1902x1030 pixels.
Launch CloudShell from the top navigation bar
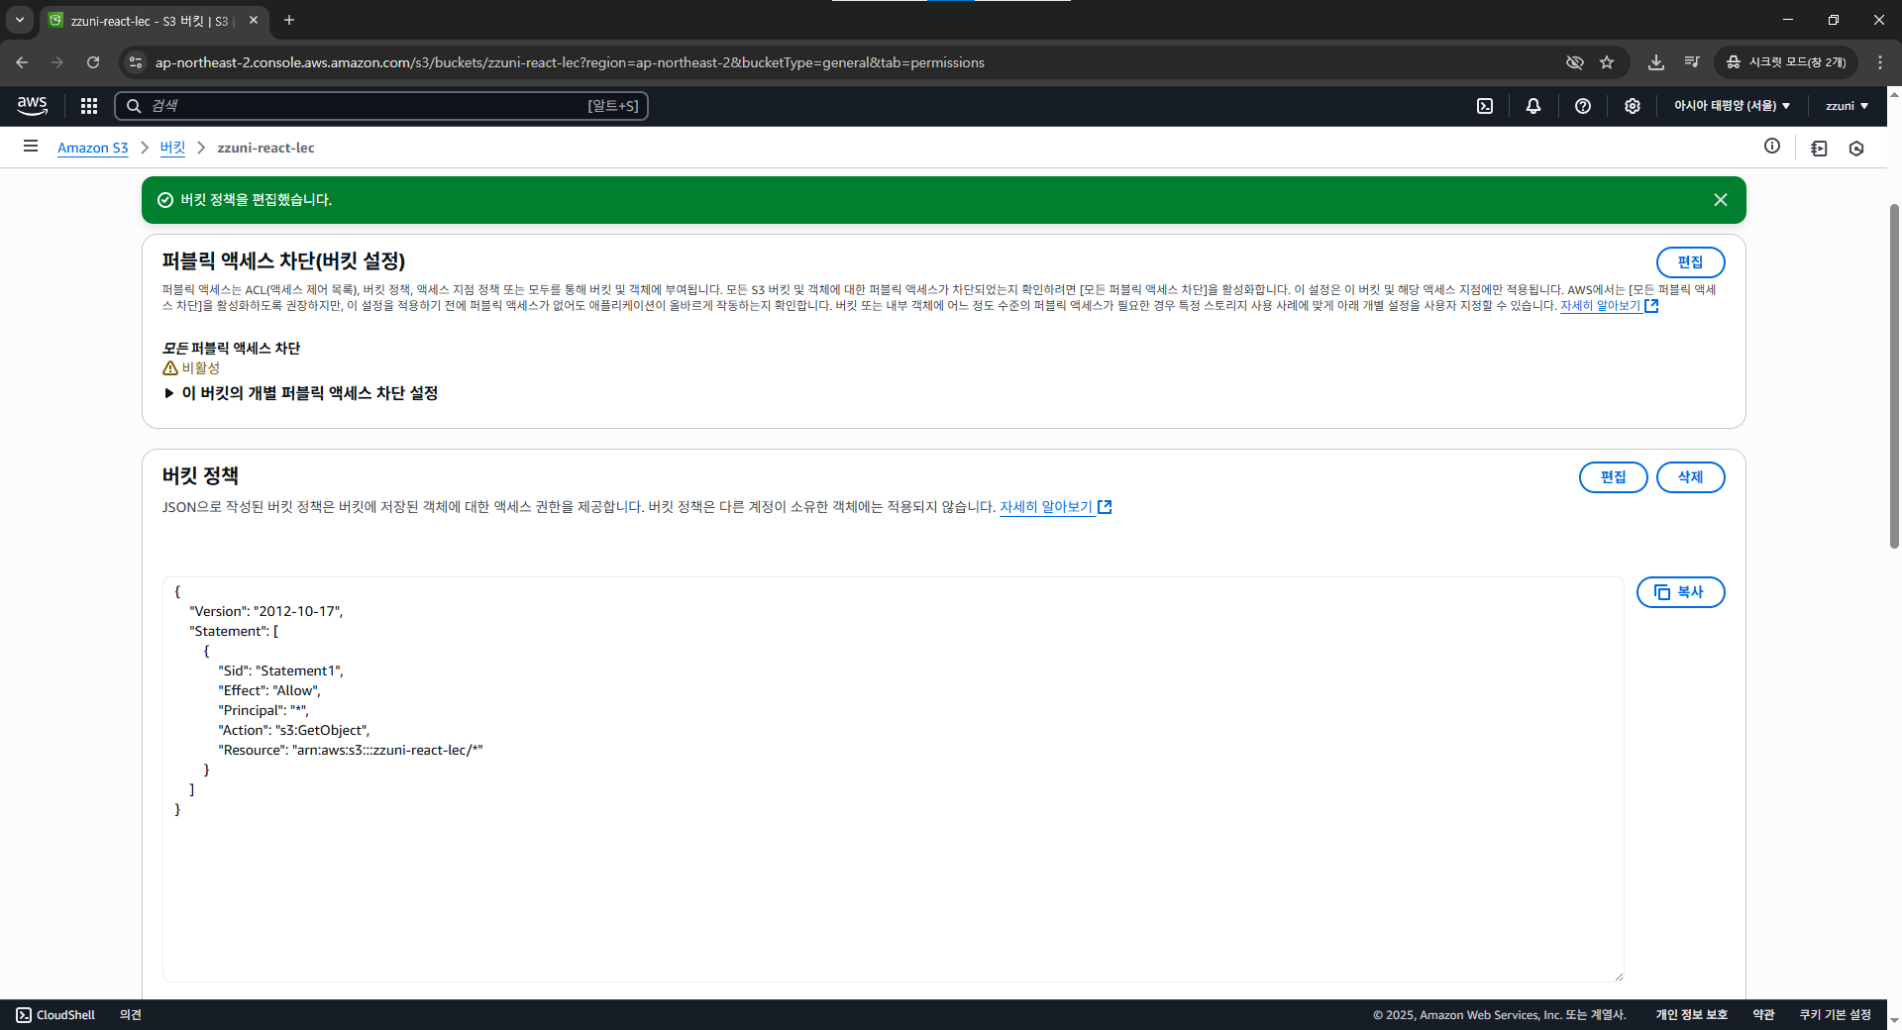click(x=1485, y=106)
